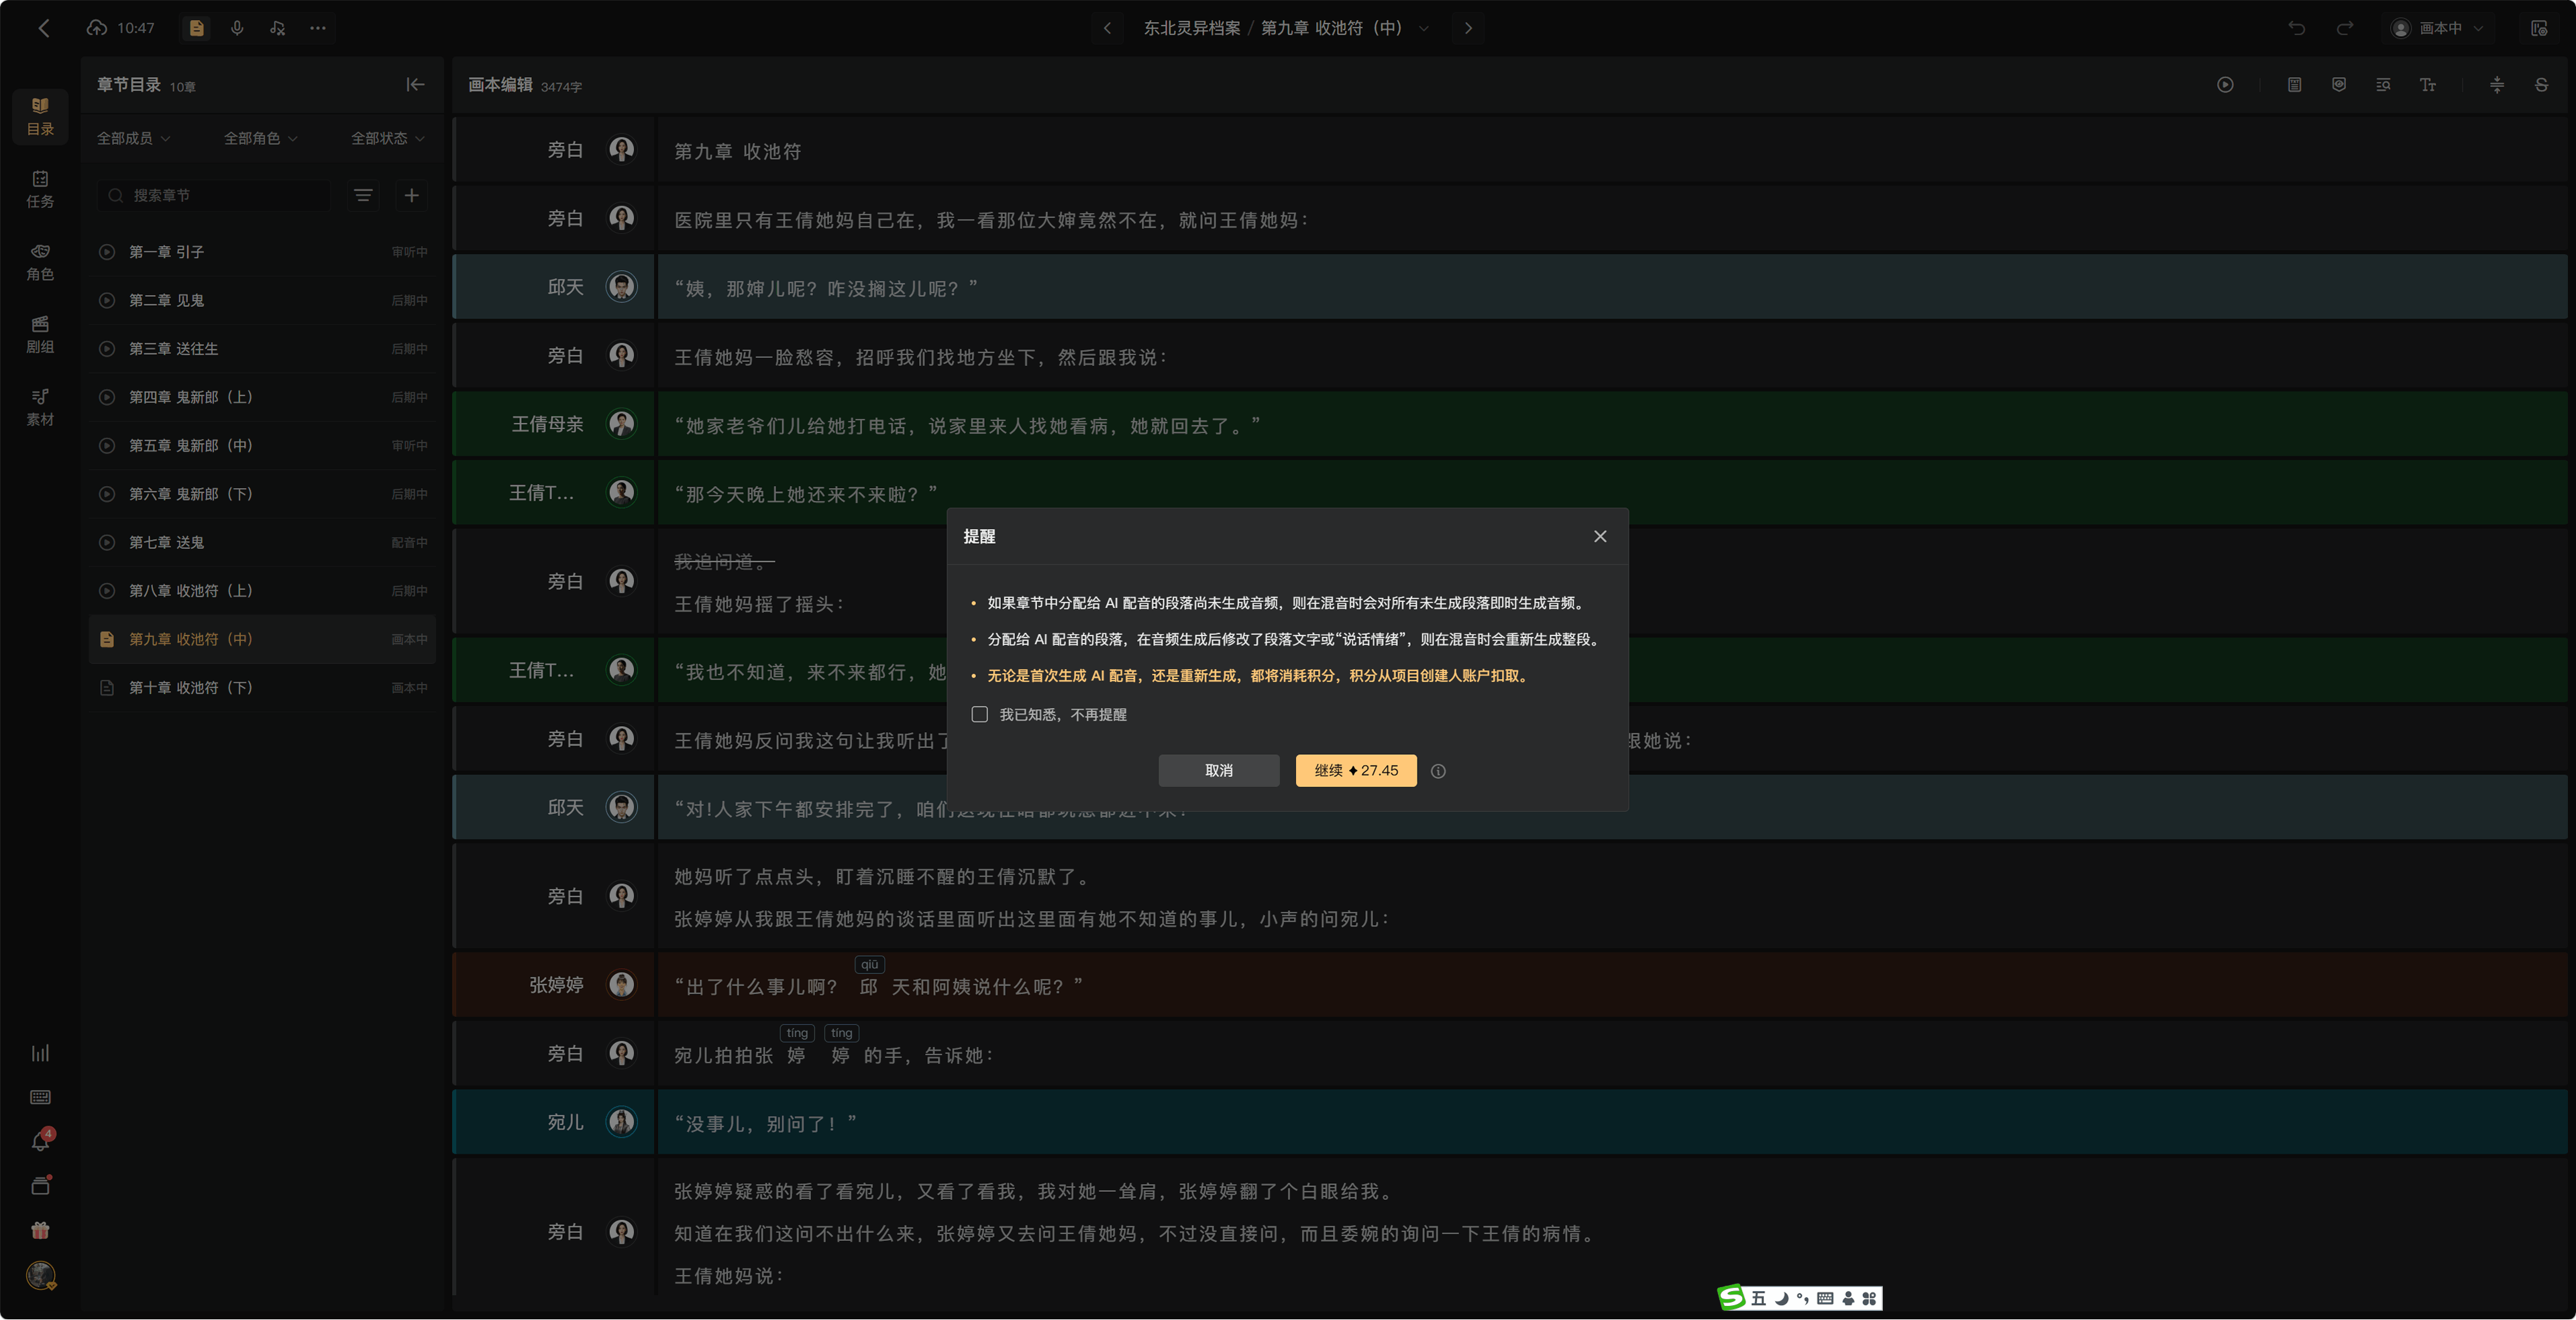Toggle the strikethrough S tool

pyautogui.click(x=2541, y=85)
